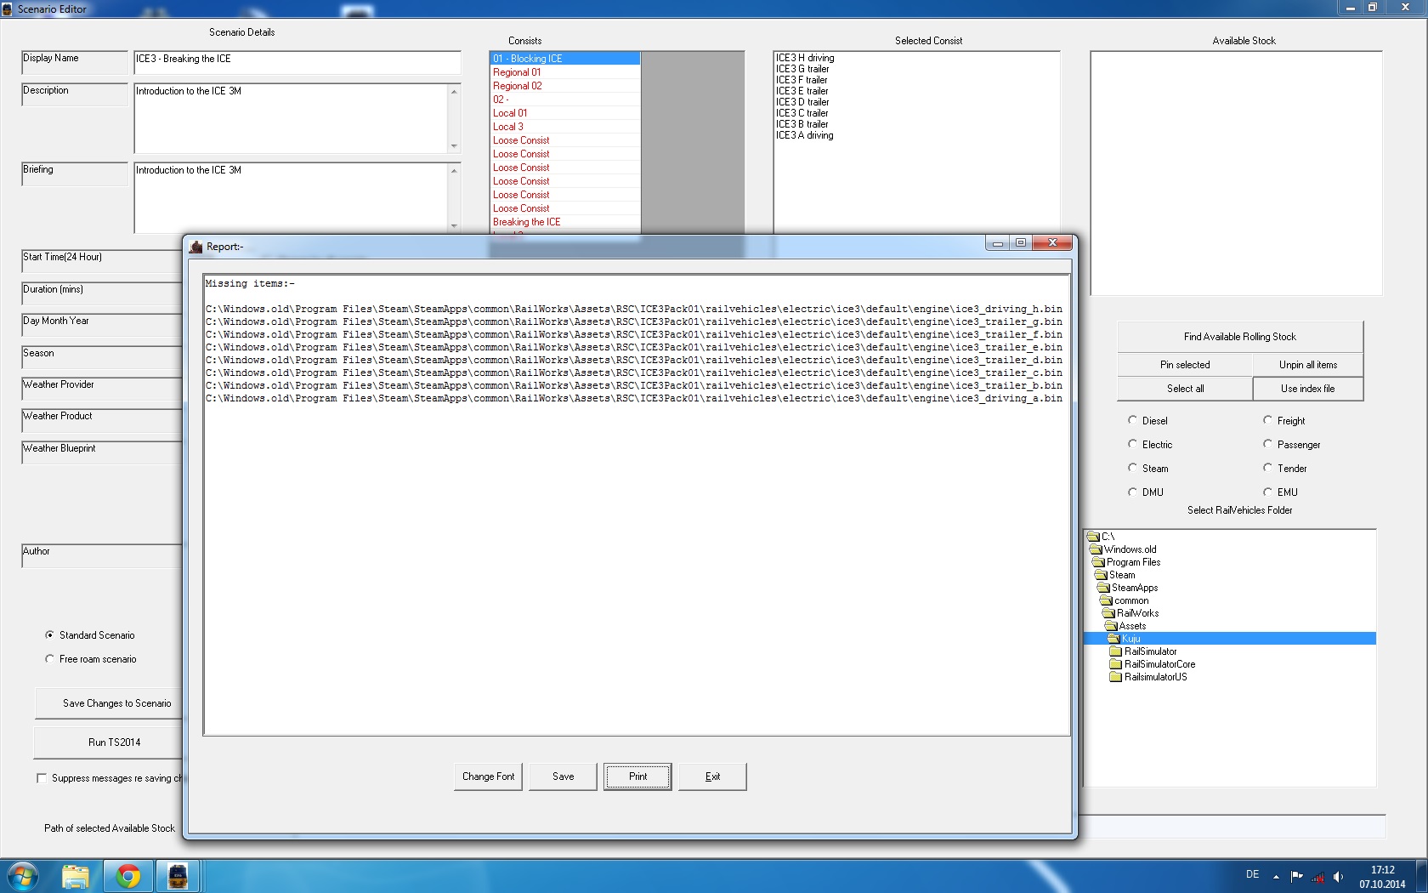Select 'ICE3 A driving' in Selected Consist
This screenshot has height=893, width=1428.
(x=804, y=135)
